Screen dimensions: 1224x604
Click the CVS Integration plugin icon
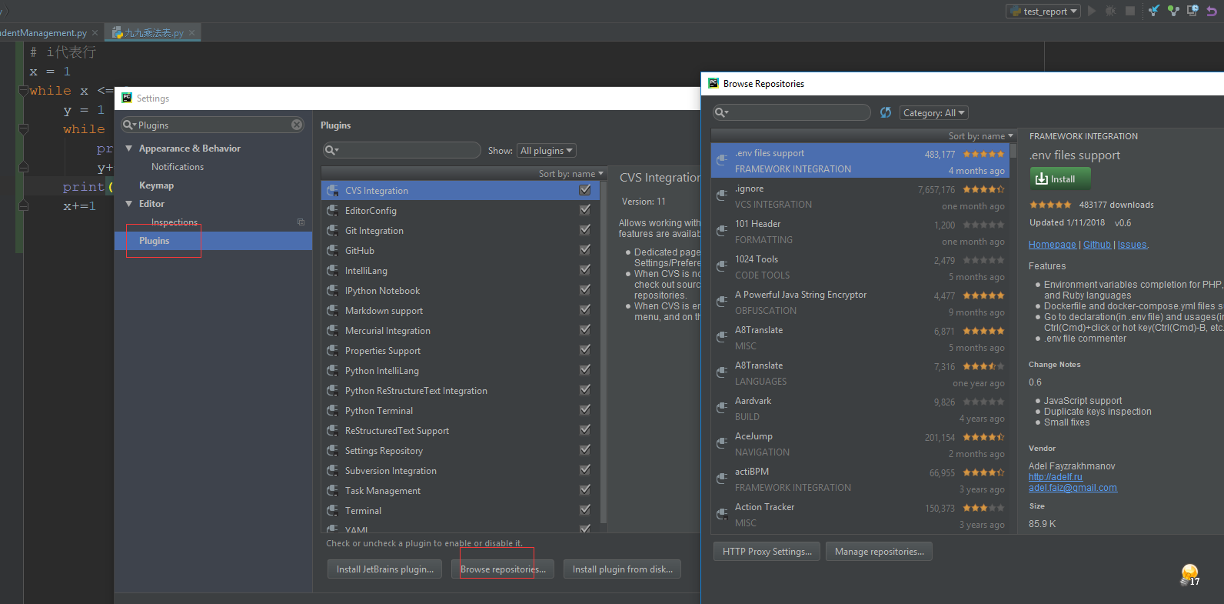click(x=332, y=190)
